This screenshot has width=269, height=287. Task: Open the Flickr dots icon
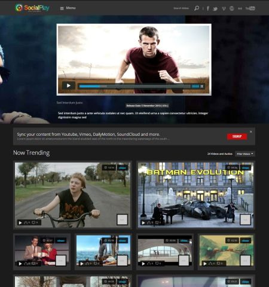[240, 8]
